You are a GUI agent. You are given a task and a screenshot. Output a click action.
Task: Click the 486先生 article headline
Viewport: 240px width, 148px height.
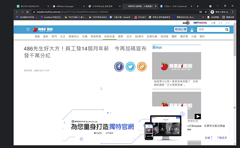click(85, 52)
